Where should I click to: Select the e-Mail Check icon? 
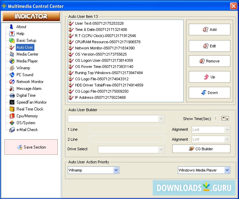click(12, 130)
